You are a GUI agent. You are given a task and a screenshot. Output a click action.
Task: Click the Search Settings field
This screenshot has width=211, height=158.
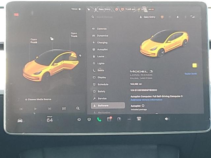[x=105, y=17]
